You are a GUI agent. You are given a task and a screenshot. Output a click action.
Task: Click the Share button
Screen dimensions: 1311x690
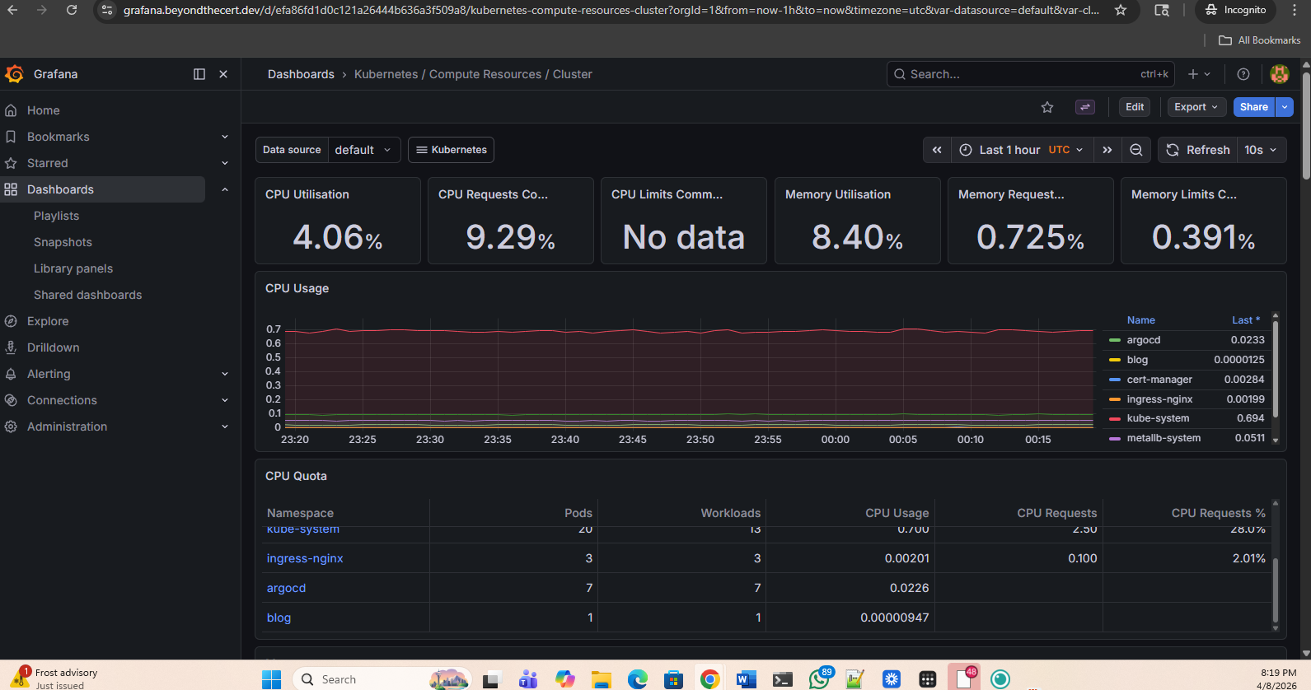click(x=1253, y=107)
